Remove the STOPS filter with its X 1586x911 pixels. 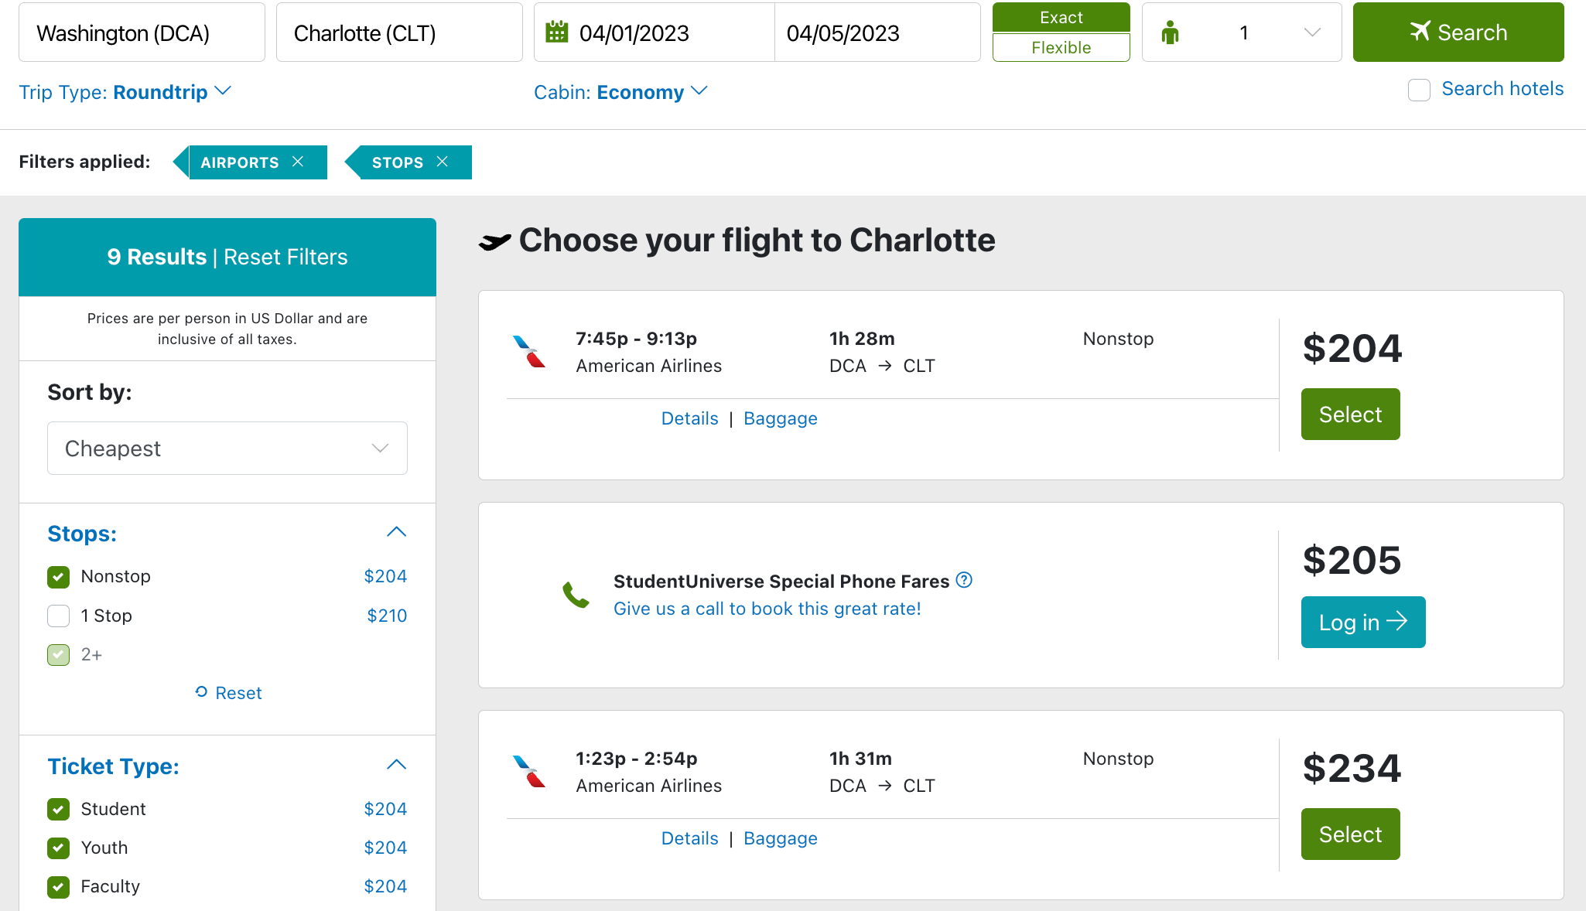click(x=443, y=162)
